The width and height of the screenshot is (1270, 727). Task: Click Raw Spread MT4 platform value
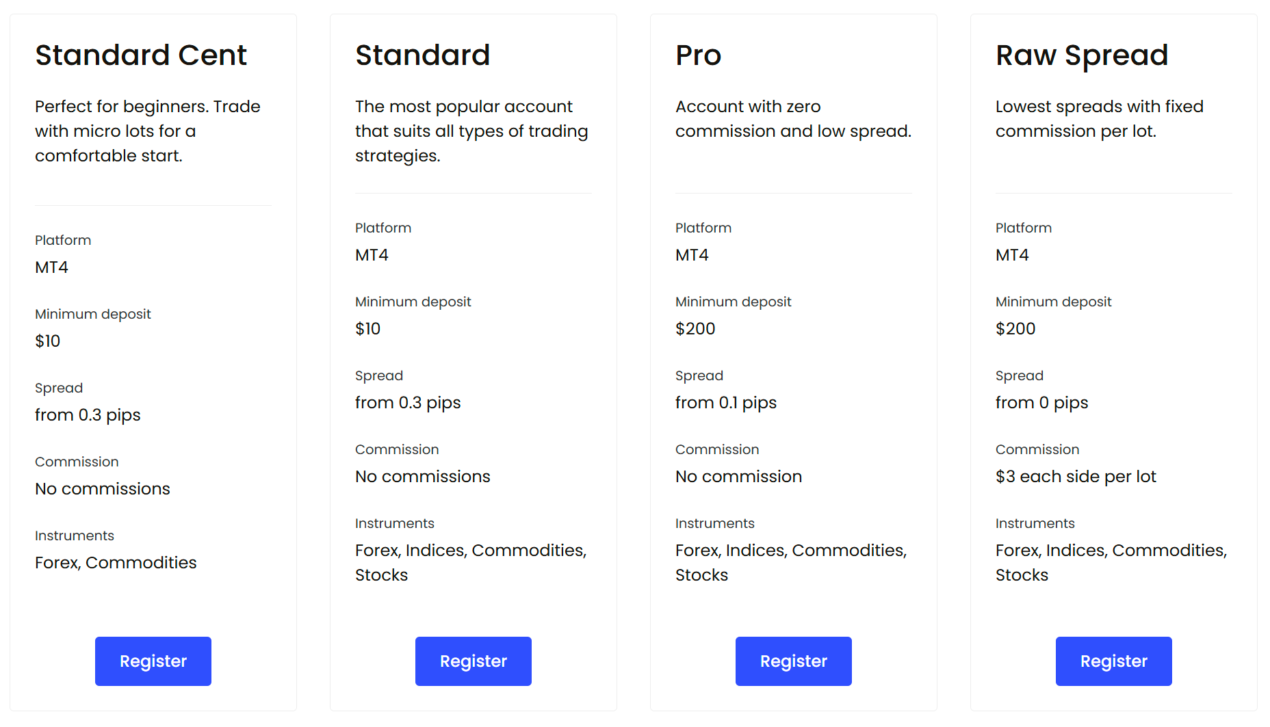(x=1012, y=255)
